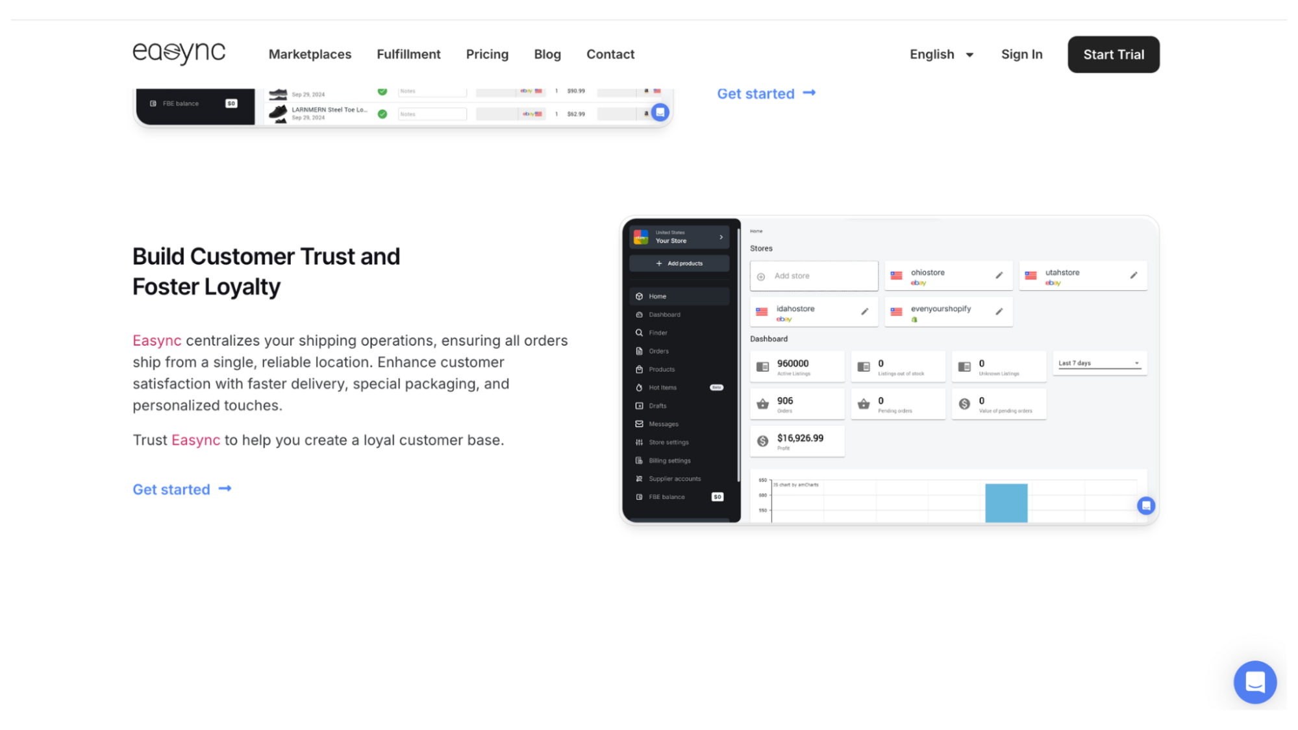This screenshot has width=1298, height=730.
Task: Click the Hot Items flame icon
Action: [639, 387]
